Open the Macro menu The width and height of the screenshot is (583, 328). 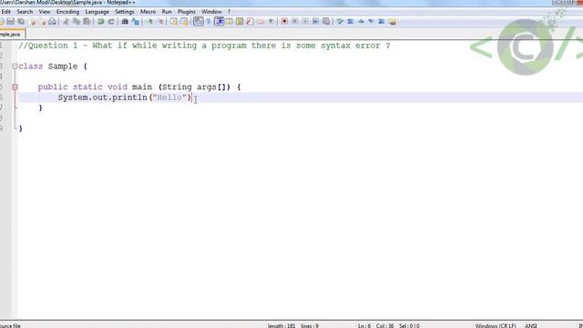point(148,12)
